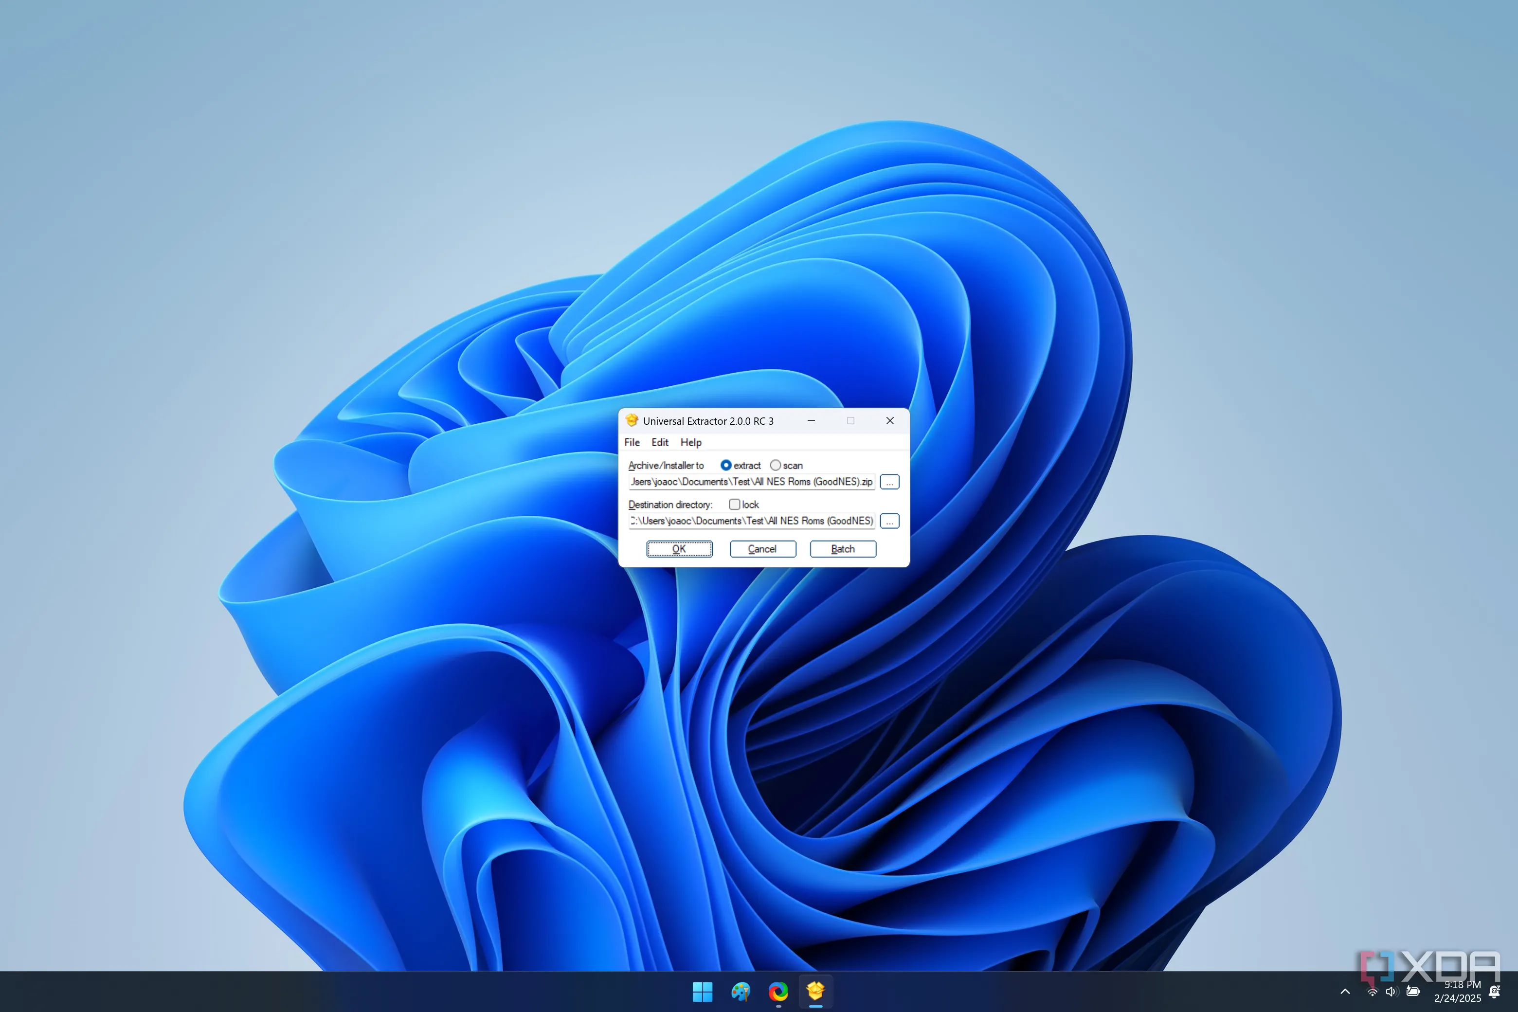Show hidden system tray icons
1518x1012 pixels.
point(1345,992)
